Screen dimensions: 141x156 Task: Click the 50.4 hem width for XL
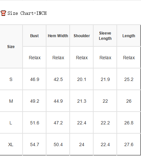pyautogui.click(x=58, y=144)
